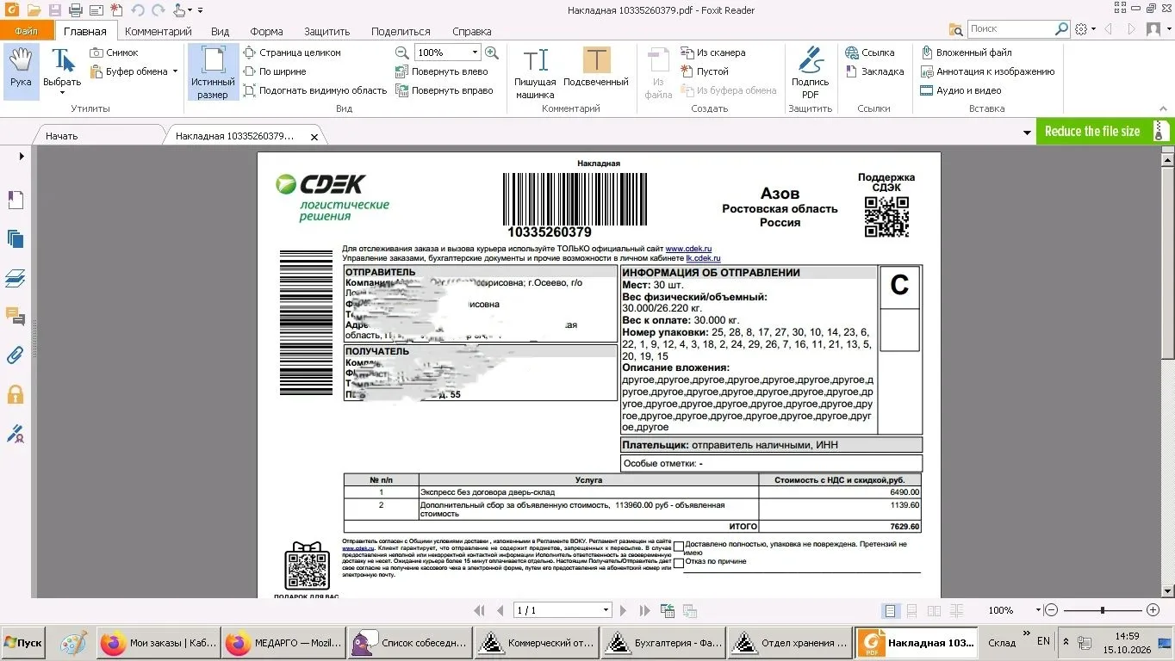Zoom out with the ribbon minus magnifier

click(x=401, y=53)
